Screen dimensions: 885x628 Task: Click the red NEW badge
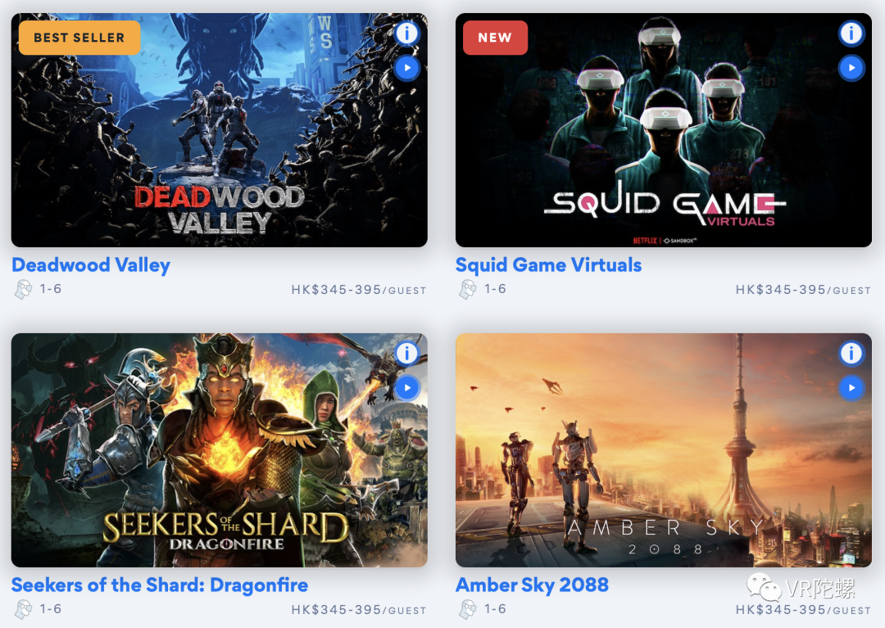[495, 38]
